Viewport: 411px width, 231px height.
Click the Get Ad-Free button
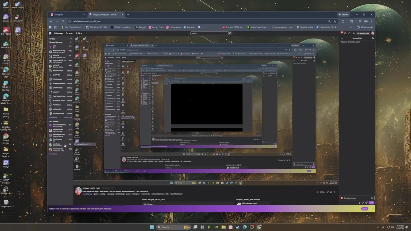point(363,33)
